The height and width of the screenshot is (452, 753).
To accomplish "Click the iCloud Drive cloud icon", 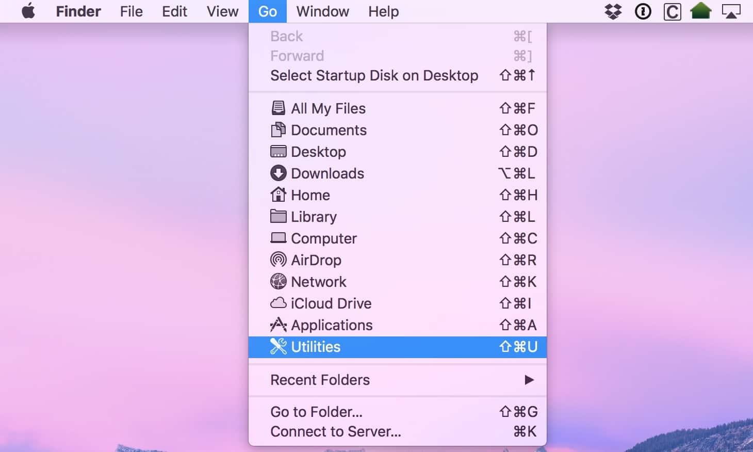I will (278, 303).
